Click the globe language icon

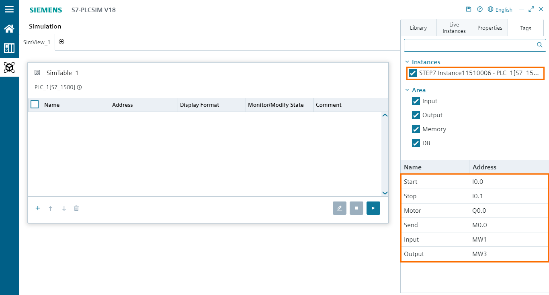point(490,9)
